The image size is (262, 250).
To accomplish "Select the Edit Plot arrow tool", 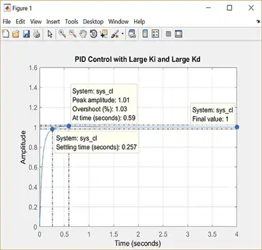I will point(50,34).
